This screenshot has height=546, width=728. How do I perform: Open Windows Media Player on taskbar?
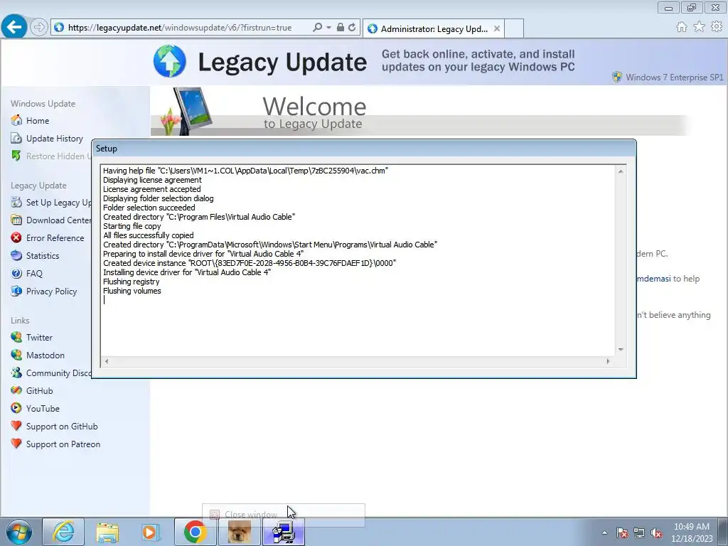[x=151, y=532]
